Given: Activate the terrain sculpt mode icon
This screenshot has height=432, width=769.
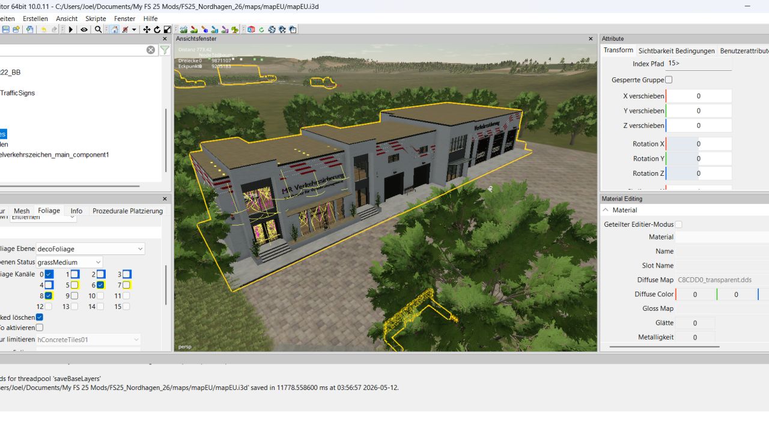Looking at the screenshot, I should click(183, 29).
